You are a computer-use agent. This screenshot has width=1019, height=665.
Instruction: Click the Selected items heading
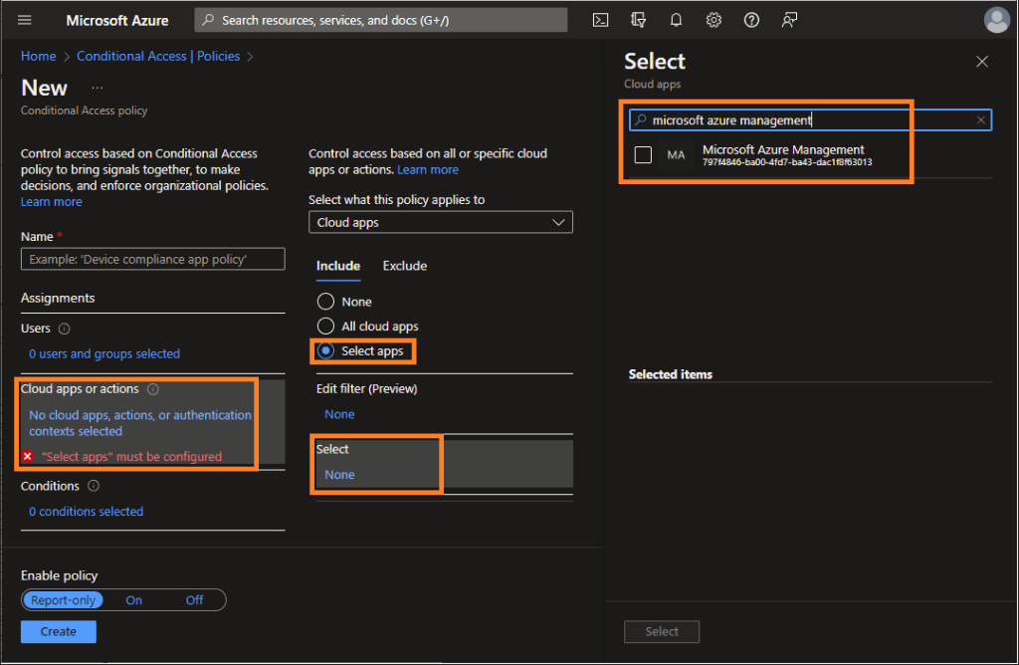pos(670,374)
